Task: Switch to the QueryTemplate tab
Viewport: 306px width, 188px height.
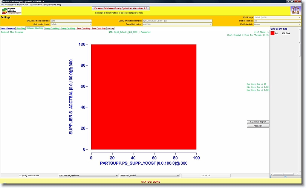Action: (x=8, y=28)
